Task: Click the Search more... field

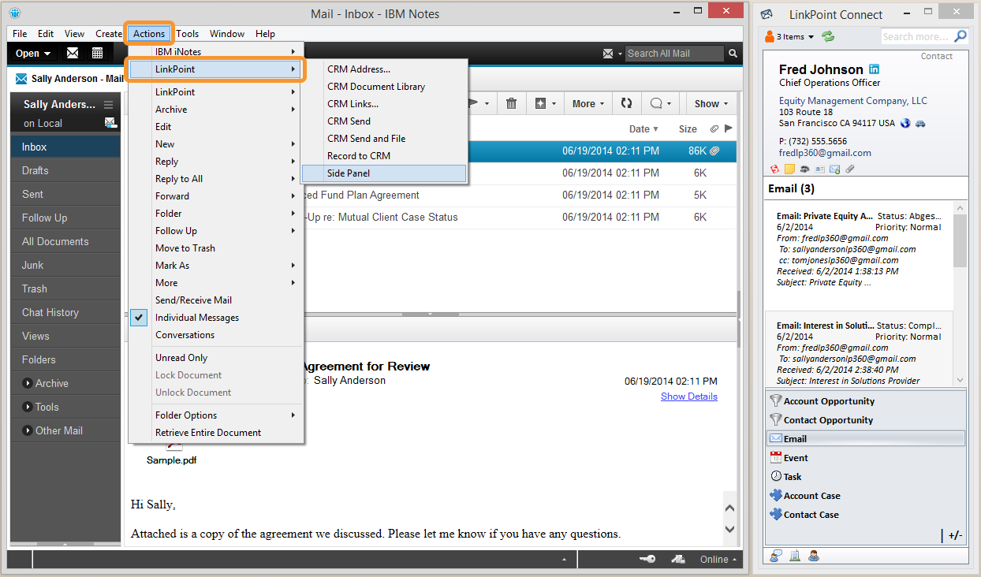Action: [x=916, y=36]
